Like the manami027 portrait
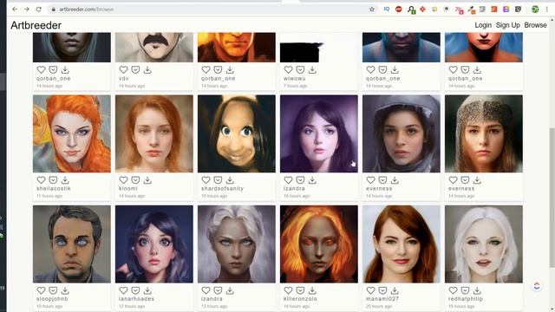Image resolution: width=555 pixels, height=312 pixels. pos(371,290)
